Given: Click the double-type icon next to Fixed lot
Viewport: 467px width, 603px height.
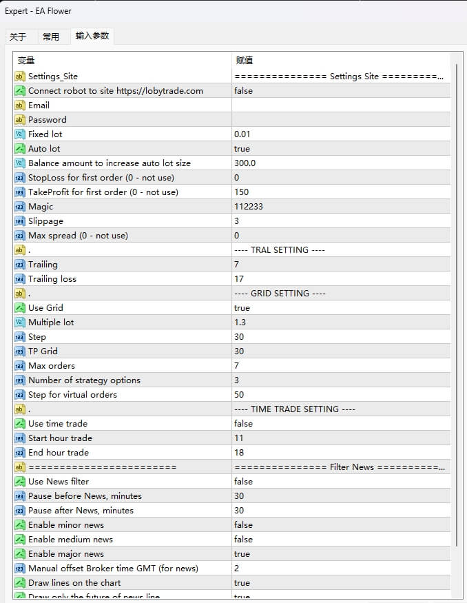Looking at the screenshot, I should point(19,134).
